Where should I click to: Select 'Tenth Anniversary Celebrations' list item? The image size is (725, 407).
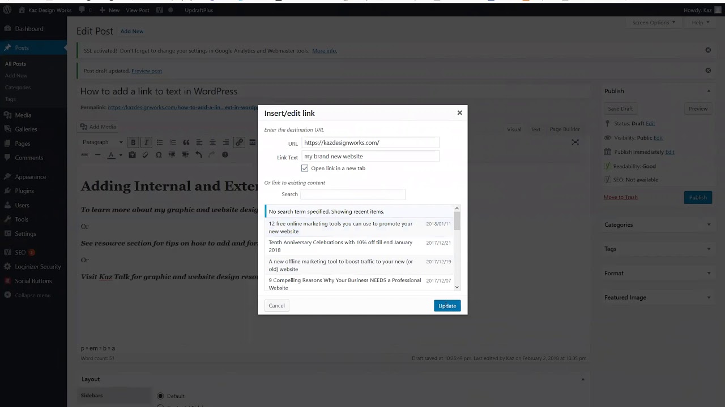[359, 246]
